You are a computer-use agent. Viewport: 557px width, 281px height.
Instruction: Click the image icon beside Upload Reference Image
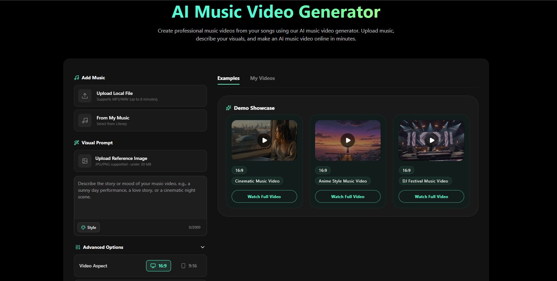85,161
